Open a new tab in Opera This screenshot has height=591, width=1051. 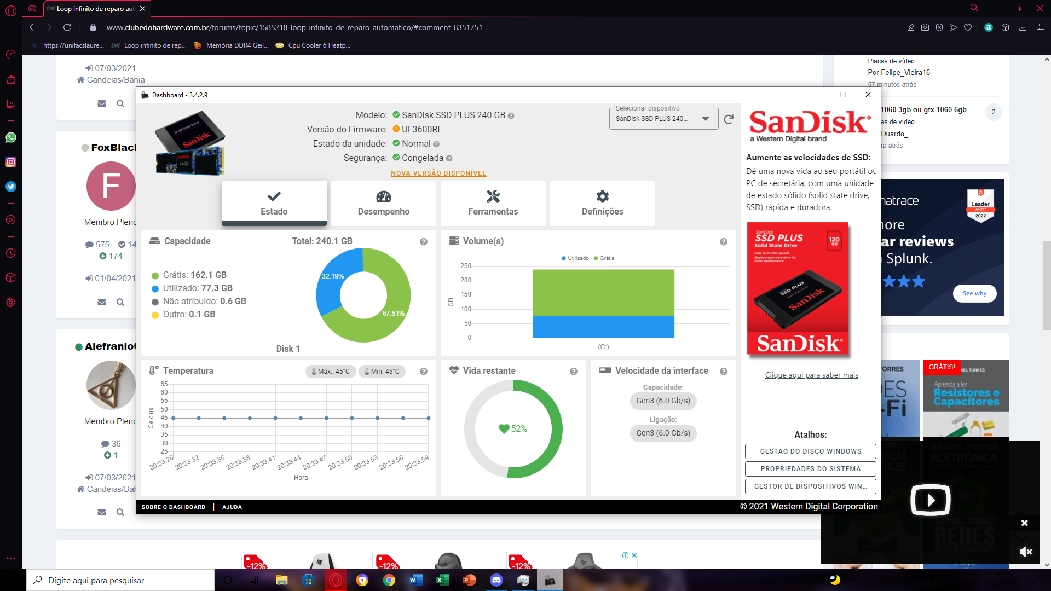[159, 8]
